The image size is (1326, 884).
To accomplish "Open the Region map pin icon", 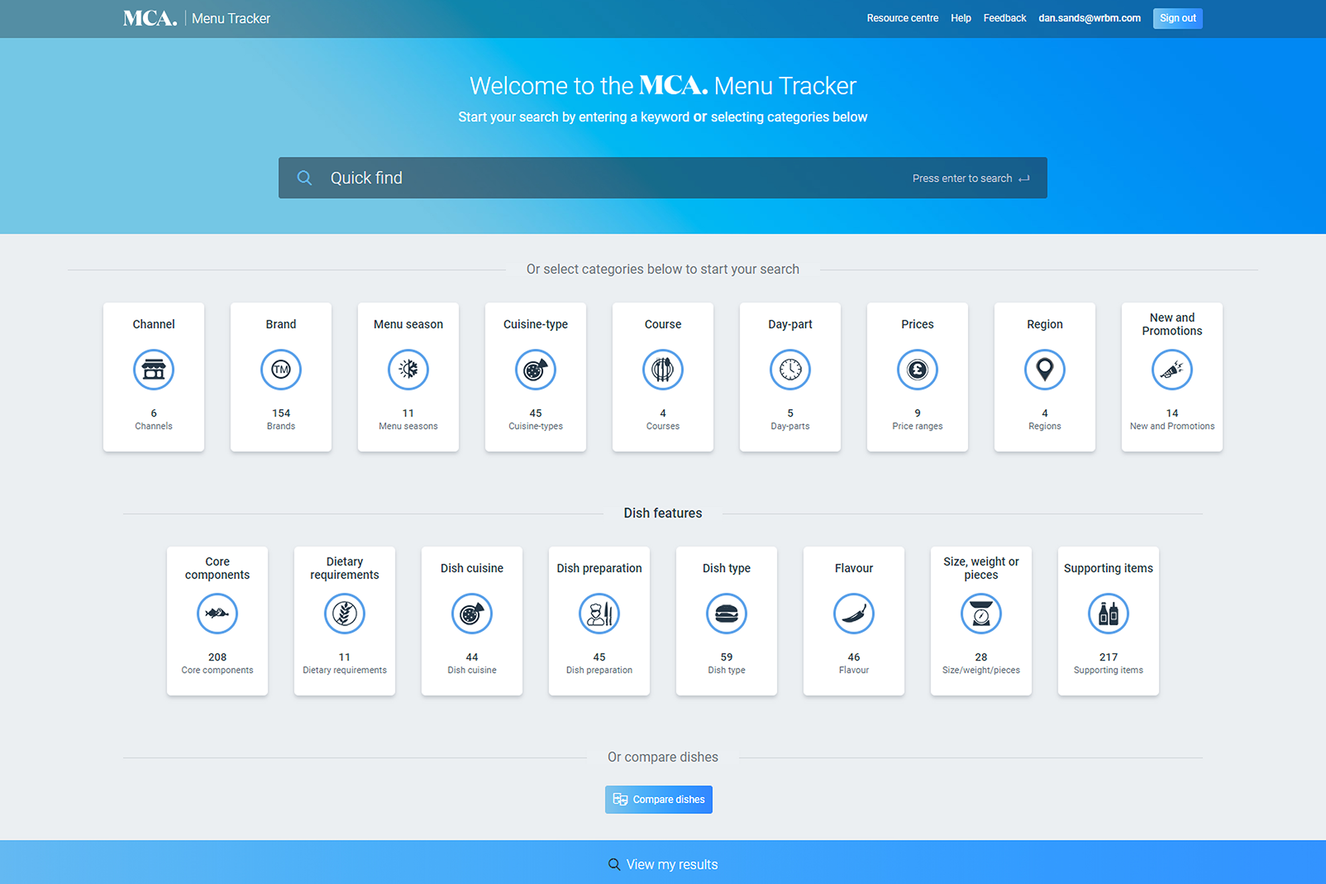I will click(1045, 369).
